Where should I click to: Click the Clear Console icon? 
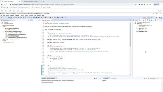pos(144,78)
